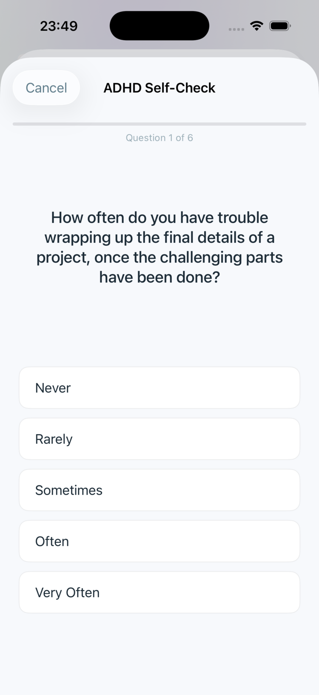319x695 pixels.
Task: Tap the rounded card containing Very Often
Action: [x=159, y=592]
